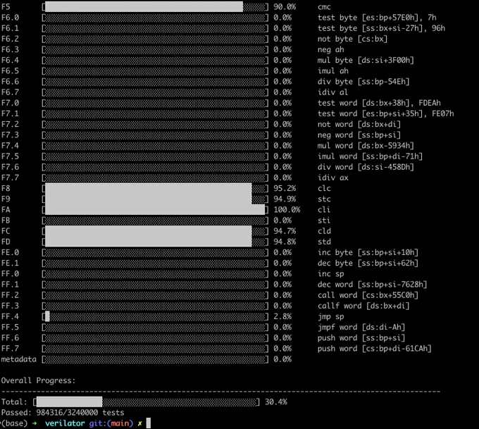Click the FA progress bar at 100.0%
Image resolution: width=479 pixels, height=429 pixels.
155,210
